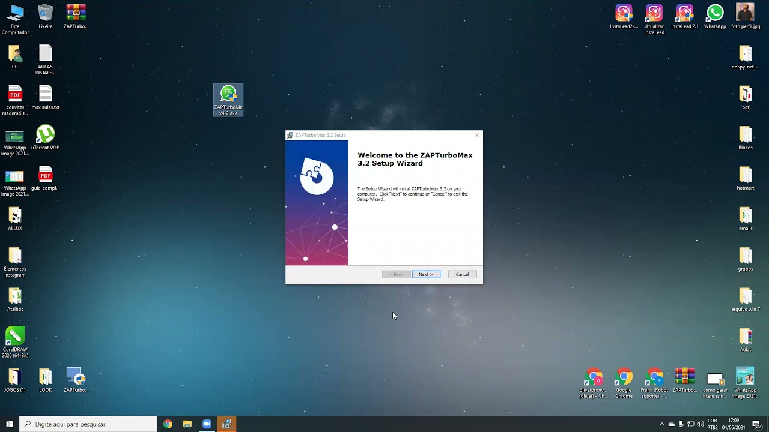Launch the Google Chrome desktop shortcut
This screenshot has height=432, width=769.
tap(624, 383)
